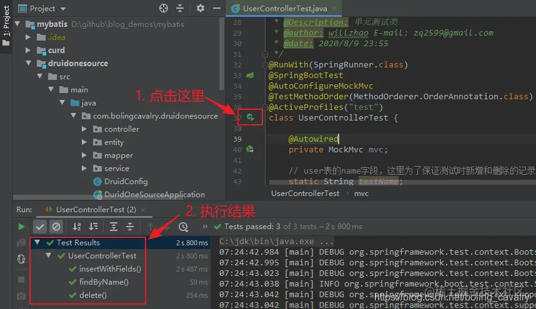Collapse the src folder

coord(39,76)
